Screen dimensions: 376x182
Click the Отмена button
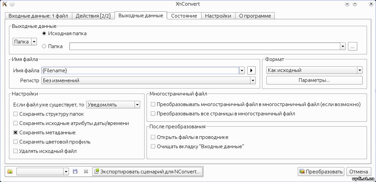pyautogui.click(x=358, y=171)
